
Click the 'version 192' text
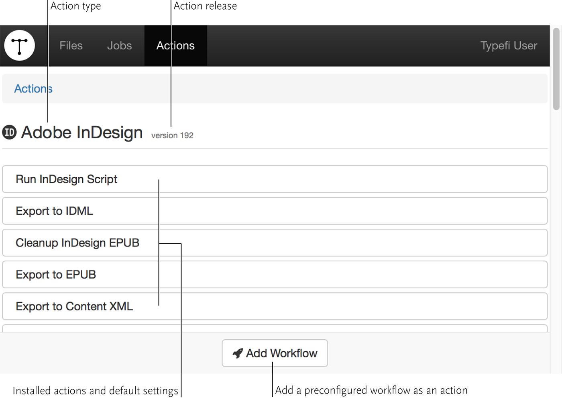(172, 135)
